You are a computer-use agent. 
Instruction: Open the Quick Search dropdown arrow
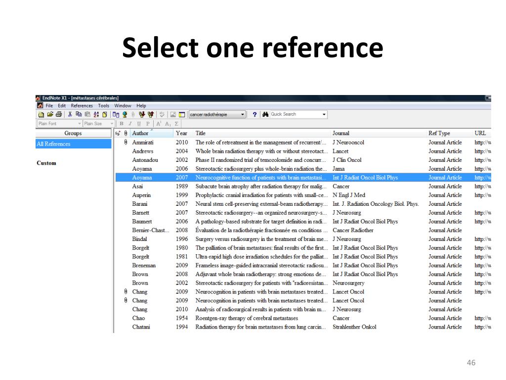[324, 114]
